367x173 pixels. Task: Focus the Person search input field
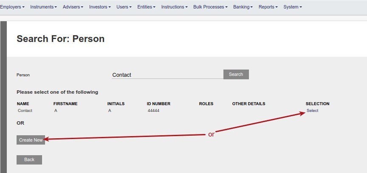pyautogui.click(x=167, y=75)
